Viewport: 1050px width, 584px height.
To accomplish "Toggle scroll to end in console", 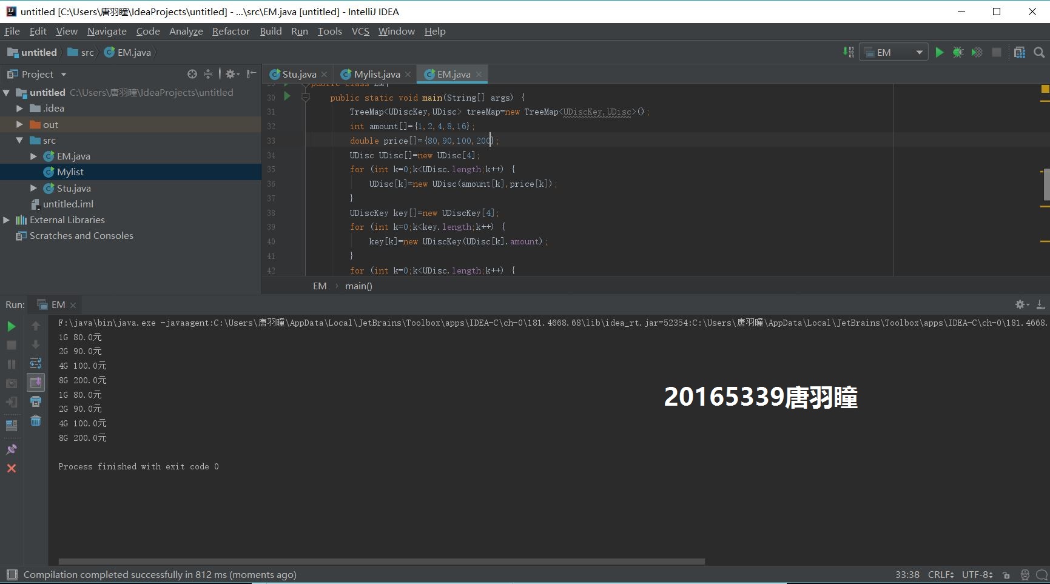I will [x=36, y=382].
